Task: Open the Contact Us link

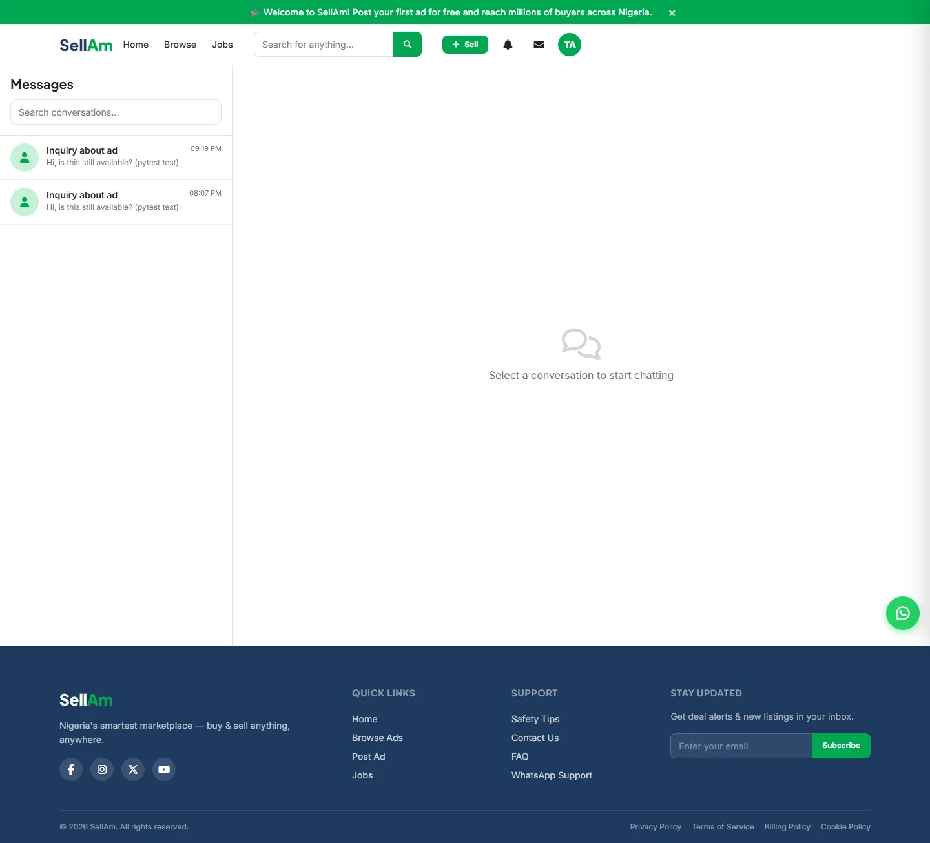Action: [535, 738]
